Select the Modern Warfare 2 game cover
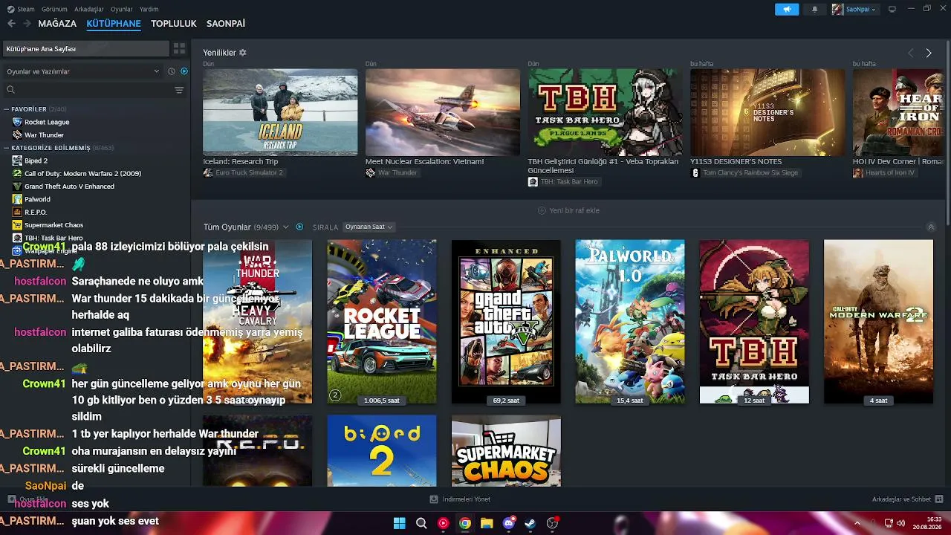 (x=878, y=322)
